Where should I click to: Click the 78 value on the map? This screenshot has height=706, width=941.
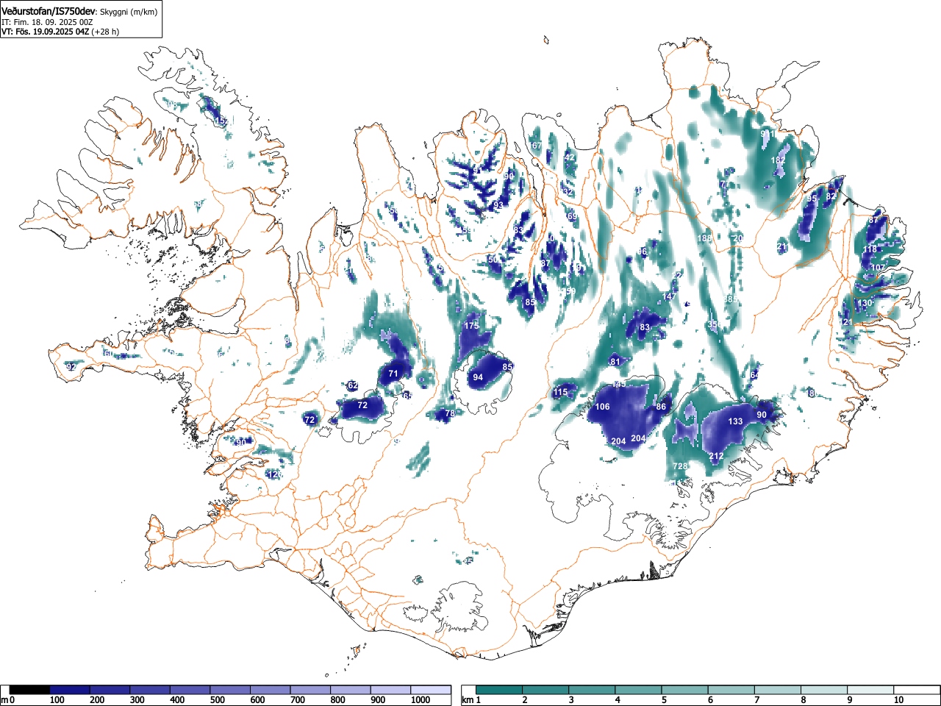(x=450, y=413)
